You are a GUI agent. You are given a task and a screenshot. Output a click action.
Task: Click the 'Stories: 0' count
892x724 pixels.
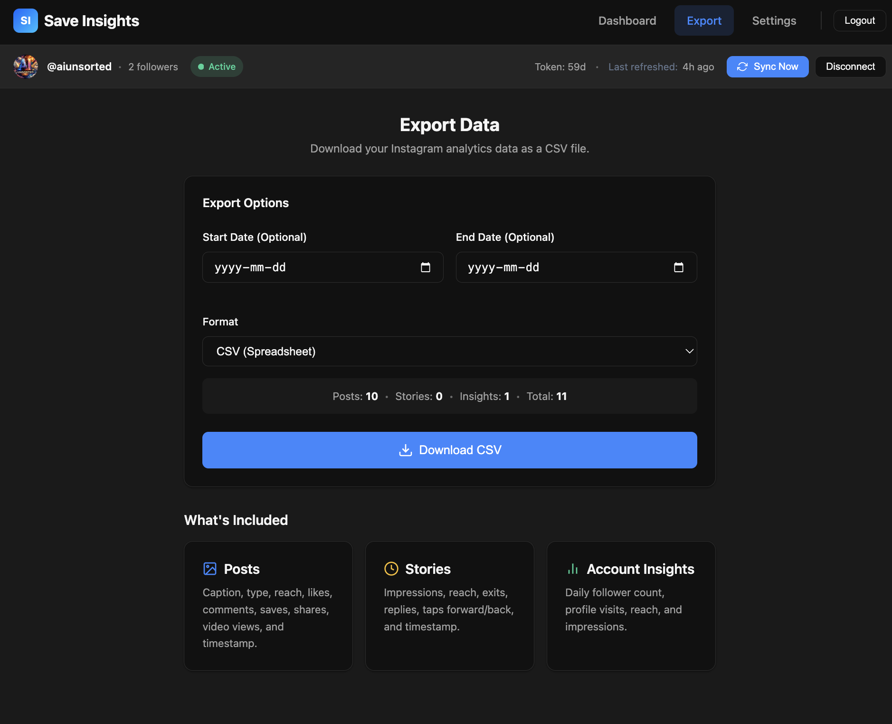419,396
